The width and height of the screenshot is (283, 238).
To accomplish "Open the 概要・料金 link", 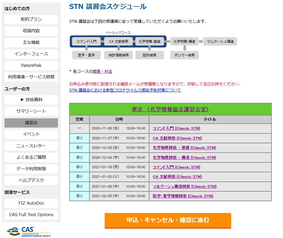I will pos(102,71).
